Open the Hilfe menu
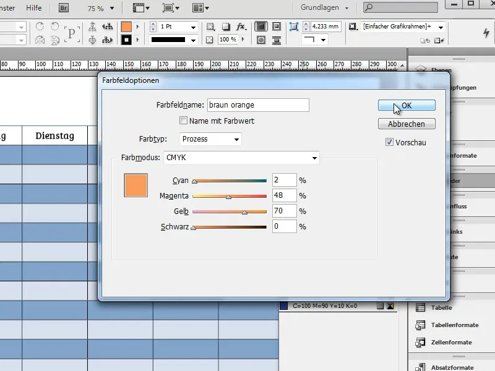 [34, 8]
